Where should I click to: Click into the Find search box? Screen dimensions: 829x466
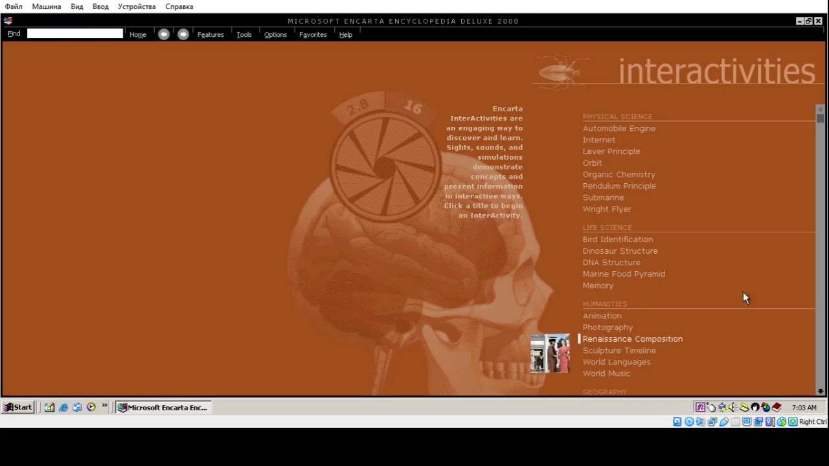[75, 34]
